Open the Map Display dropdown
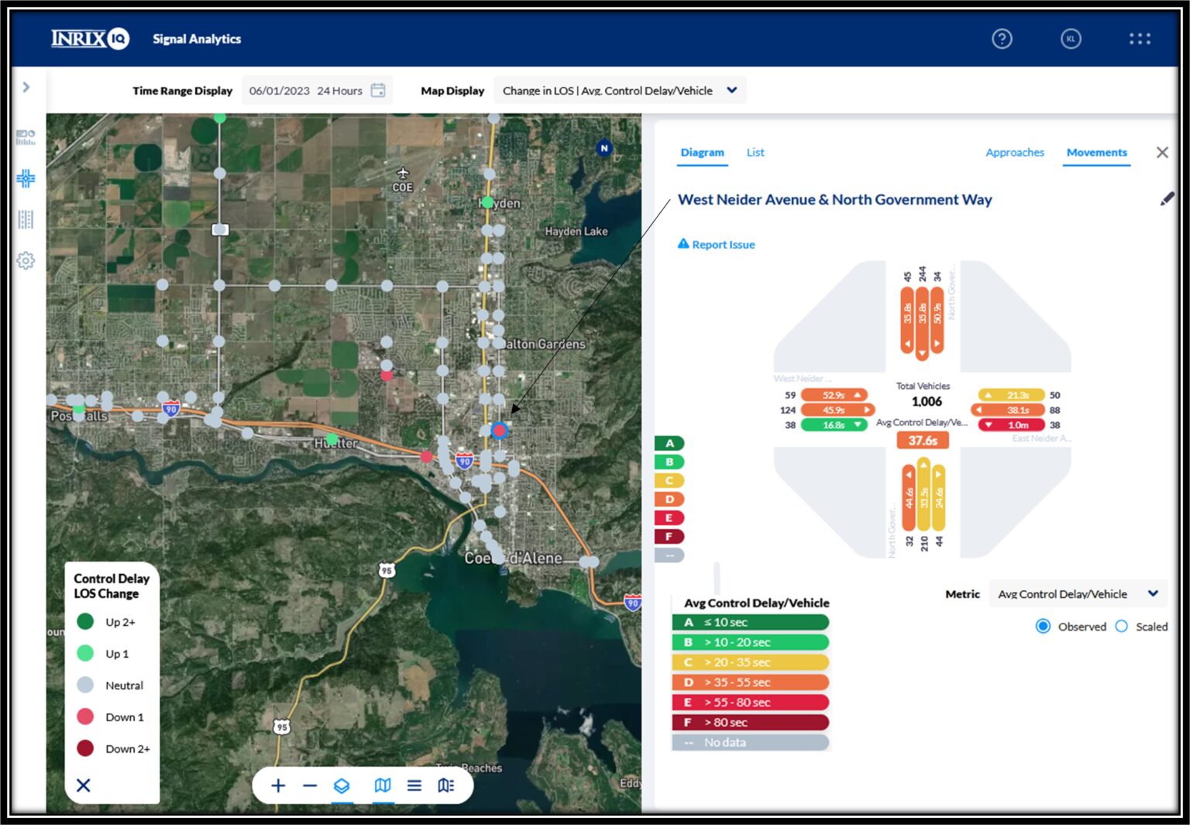 [730, 90]
